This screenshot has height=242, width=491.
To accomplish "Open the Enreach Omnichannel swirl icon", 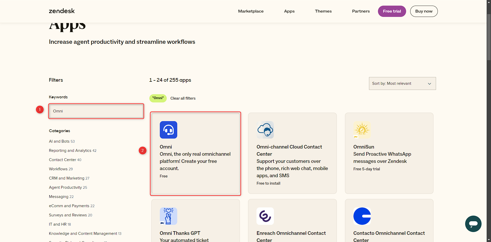I will click(x=265, y=216).
